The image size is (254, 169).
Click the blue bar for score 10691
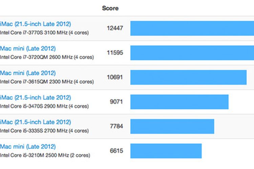coord(188,77)
